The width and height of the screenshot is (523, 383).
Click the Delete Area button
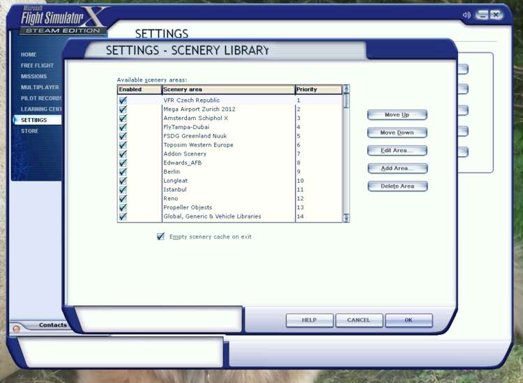(397, 186)
